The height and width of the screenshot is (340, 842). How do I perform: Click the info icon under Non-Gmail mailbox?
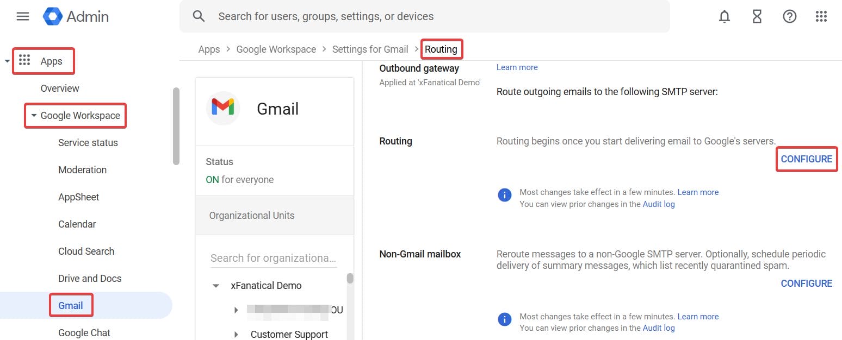pos(504,319)
